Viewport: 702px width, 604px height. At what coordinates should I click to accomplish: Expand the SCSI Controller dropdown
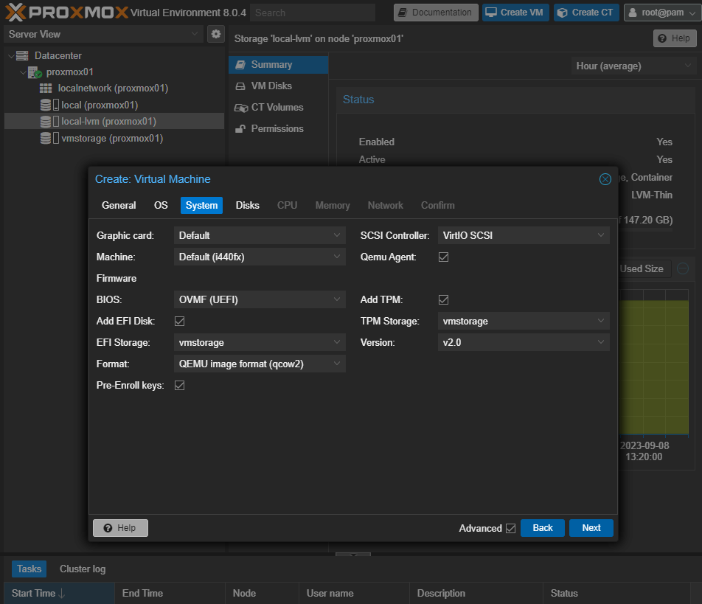click(x=523, y=236)
